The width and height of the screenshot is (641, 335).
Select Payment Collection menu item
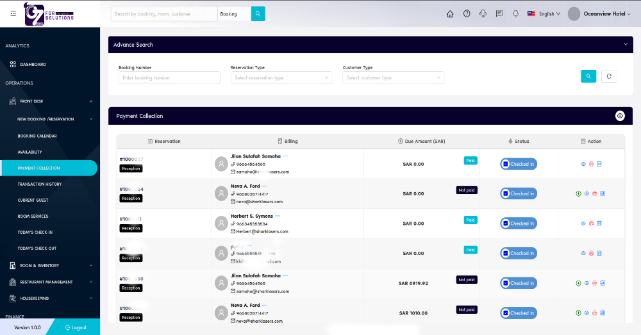[x=49, y=168]
